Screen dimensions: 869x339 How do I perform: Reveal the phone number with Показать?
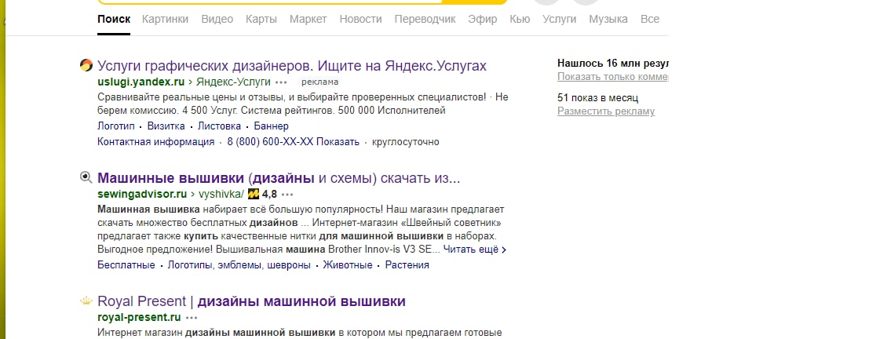pos(338,142)
